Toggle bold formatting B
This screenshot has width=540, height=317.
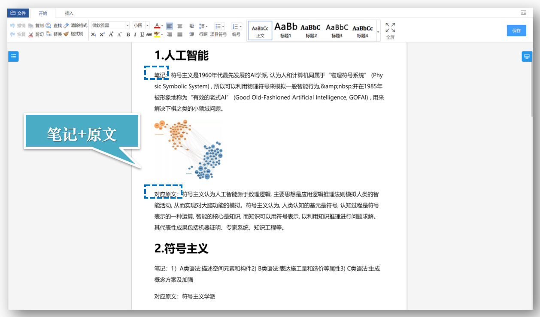(128, 34)
